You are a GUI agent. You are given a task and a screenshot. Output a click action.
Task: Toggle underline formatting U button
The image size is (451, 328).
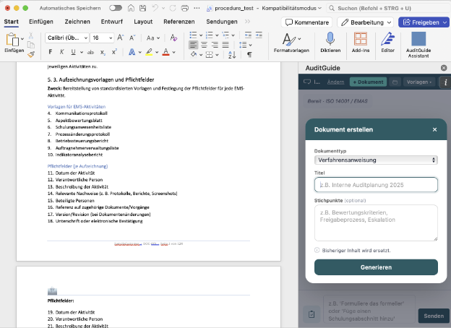click(73, 52)
